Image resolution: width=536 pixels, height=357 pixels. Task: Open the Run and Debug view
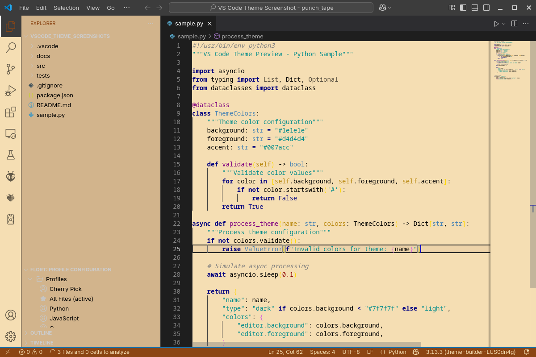click(11, 91)
